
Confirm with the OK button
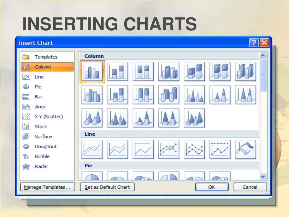pos(212,187)
